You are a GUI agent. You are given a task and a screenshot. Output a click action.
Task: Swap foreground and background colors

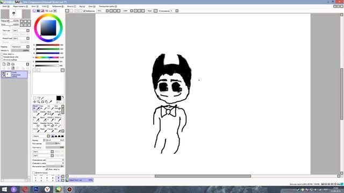coord(63,97)
